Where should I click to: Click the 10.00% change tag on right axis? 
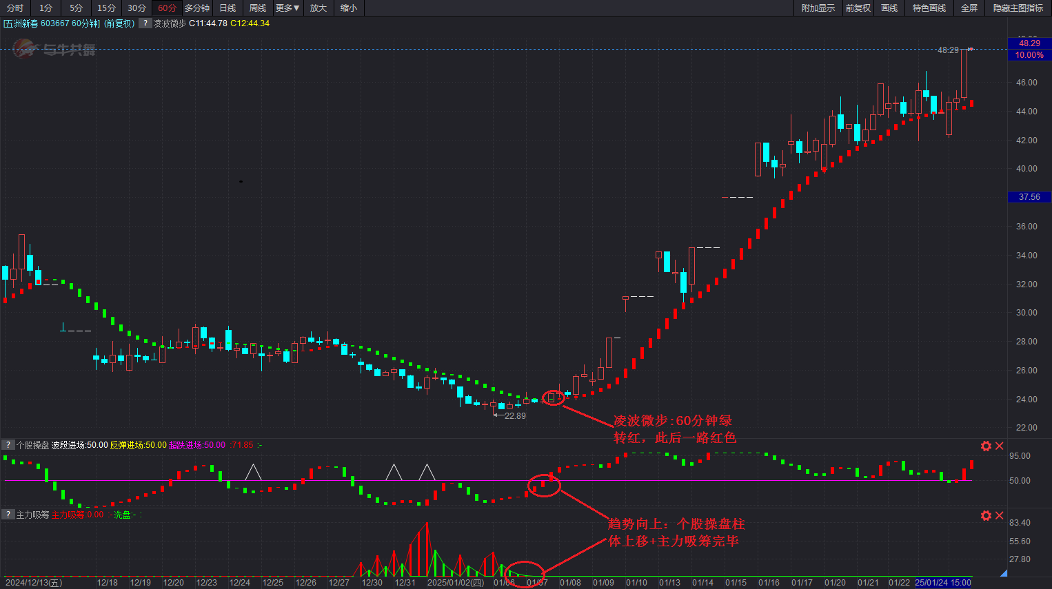1029,55
